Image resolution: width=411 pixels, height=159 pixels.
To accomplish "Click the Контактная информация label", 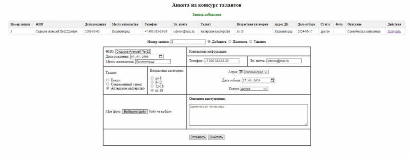I will [x=208, y=52].
